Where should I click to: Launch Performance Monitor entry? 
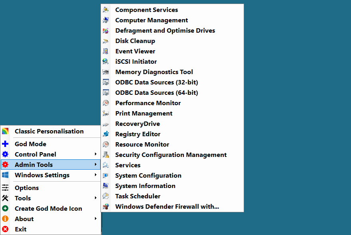coord(172,103)
